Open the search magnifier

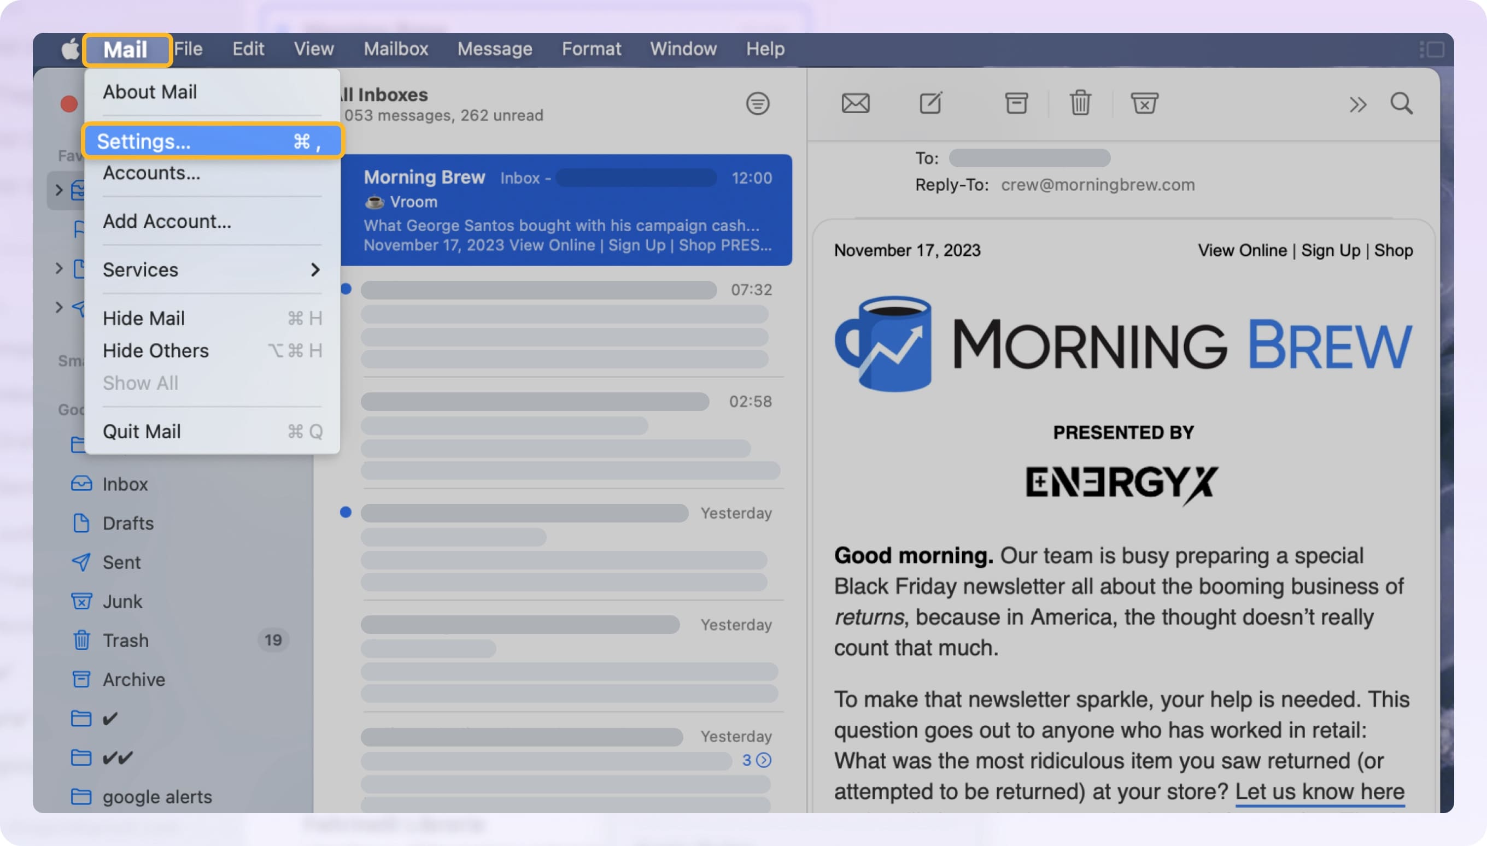(1401, 104)
